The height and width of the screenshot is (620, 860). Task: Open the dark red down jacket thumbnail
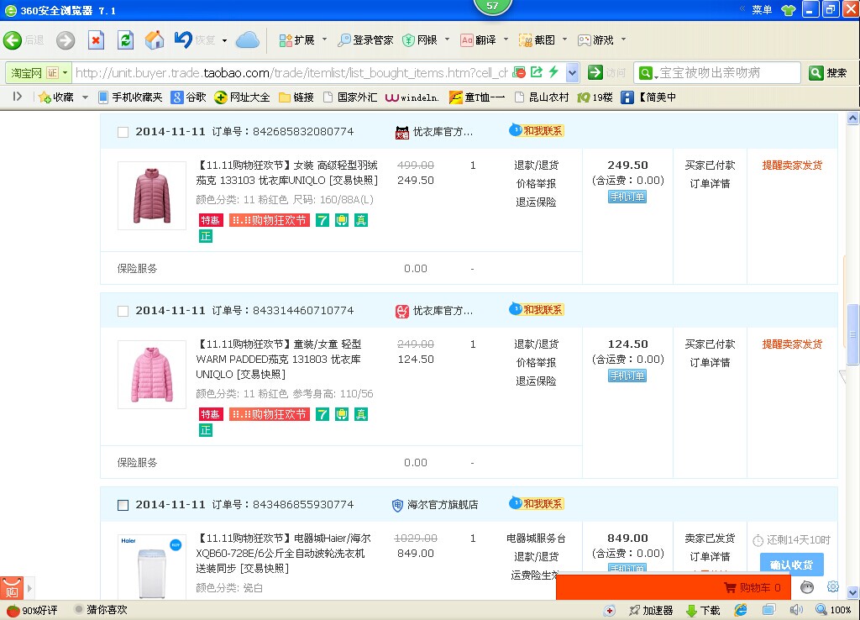point(152,196)
